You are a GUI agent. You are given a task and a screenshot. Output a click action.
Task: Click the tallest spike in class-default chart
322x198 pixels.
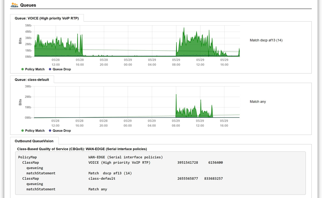pos(176,95)
